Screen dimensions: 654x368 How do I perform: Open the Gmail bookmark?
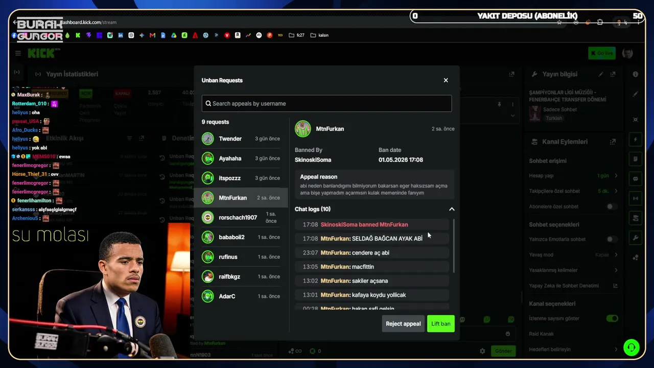coord(152,35)
